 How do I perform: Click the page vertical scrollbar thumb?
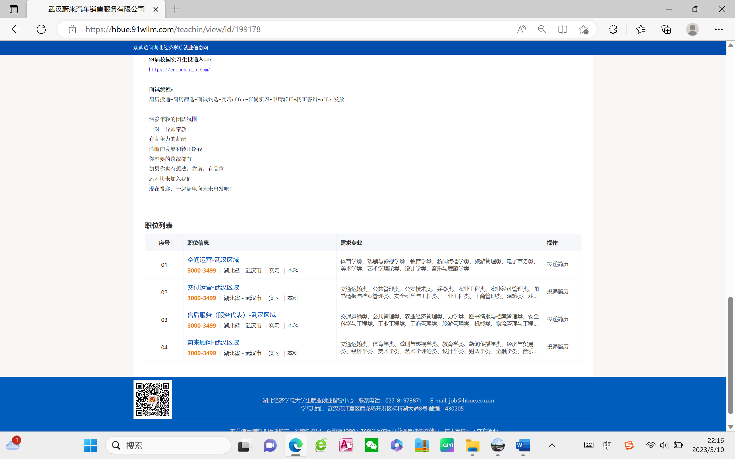(730, 355)
